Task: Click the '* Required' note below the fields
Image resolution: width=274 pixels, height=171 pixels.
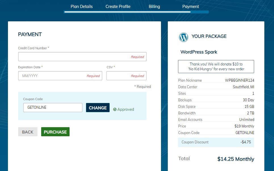Action: (x=143, y=86)
